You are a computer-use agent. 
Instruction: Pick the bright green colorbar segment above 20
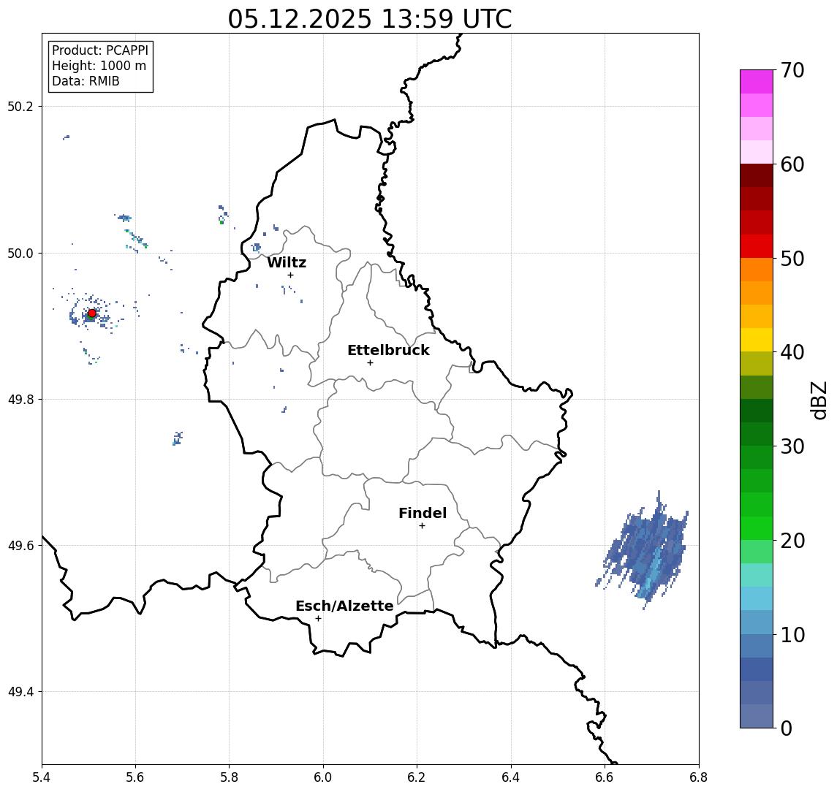click(757, 528)
